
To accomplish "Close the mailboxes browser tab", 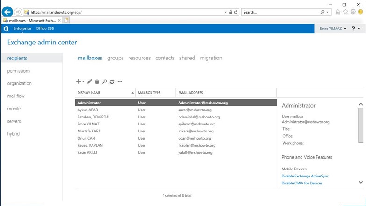I will pos(59,21).
